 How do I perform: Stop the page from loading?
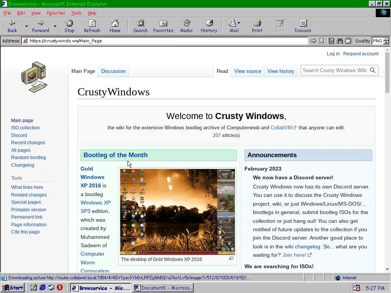69,26
